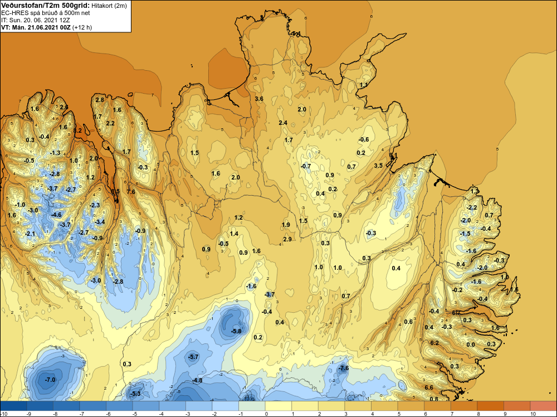Select the legend swatch between -6 and -5
The image size is (557, 417).
point(119,406)
